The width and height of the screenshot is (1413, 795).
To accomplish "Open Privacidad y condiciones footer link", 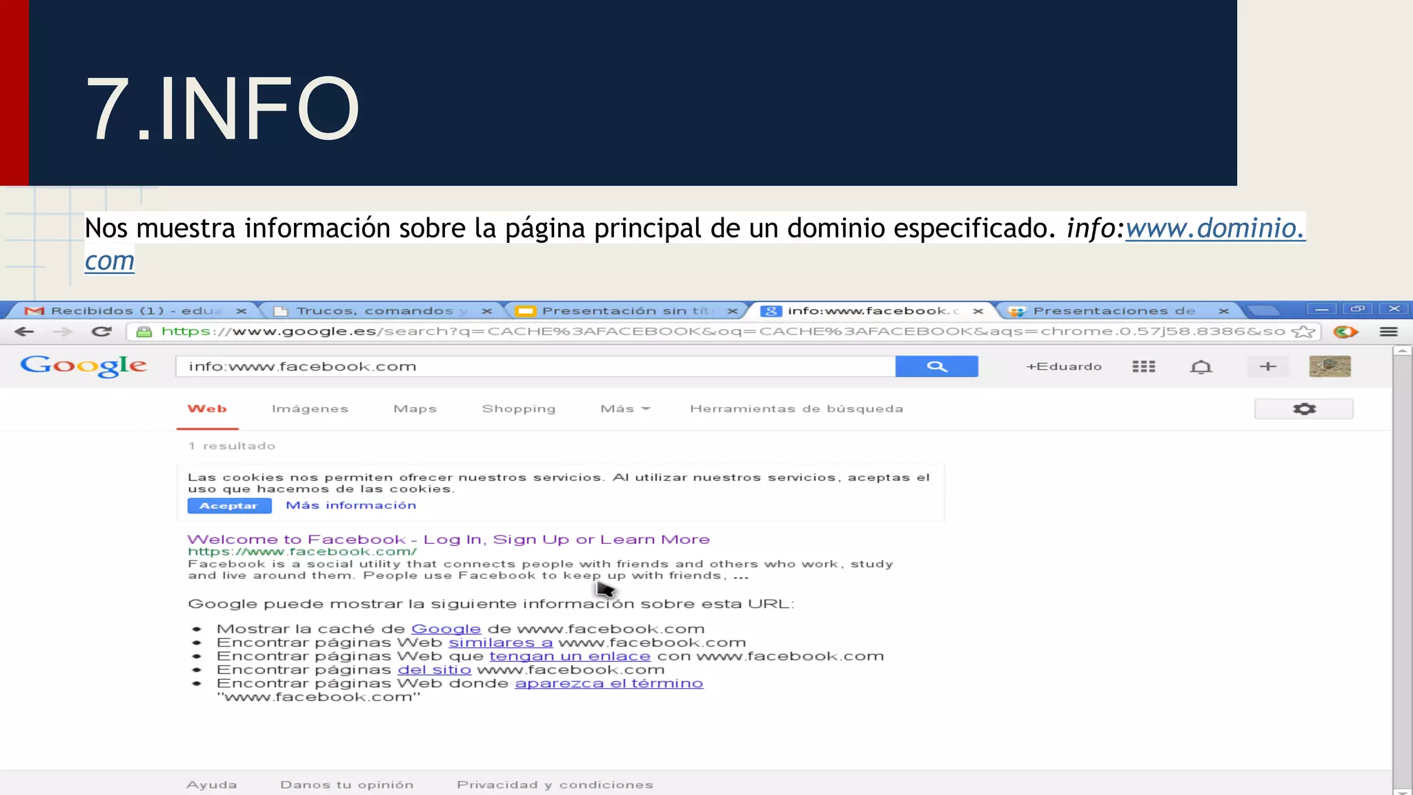I will [x=555, y=785].
